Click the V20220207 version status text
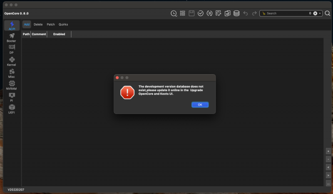Viewport: 333px width, 194px height. pos(16,189)
